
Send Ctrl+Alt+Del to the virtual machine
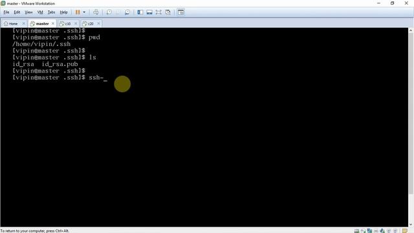[96, 12]
